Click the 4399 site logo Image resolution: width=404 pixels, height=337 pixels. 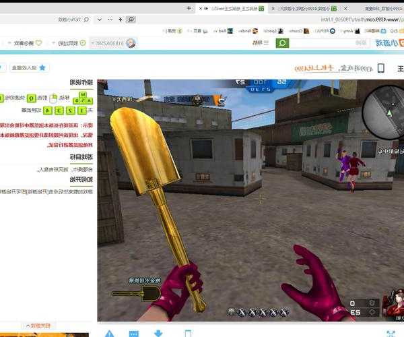point(386,43)
